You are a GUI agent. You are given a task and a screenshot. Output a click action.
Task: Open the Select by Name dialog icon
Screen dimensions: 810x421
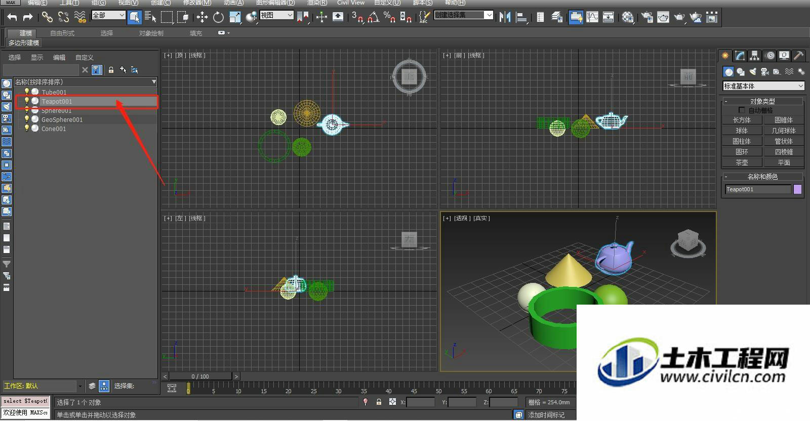150,17
